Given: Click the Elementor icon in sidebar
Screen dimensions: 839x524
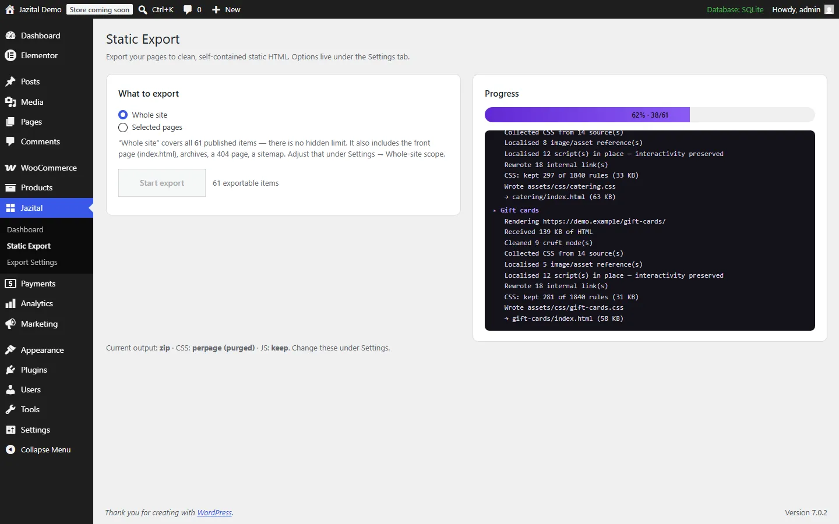Looking at the screenshot, I should tap(10, 55).
